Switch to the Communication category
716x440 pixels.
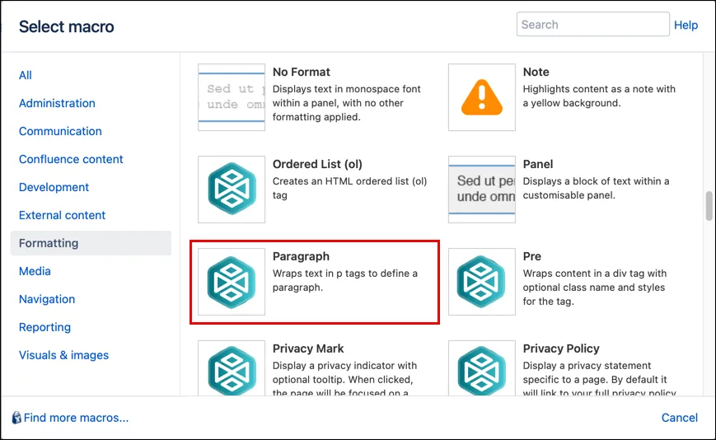coord(60,131)
